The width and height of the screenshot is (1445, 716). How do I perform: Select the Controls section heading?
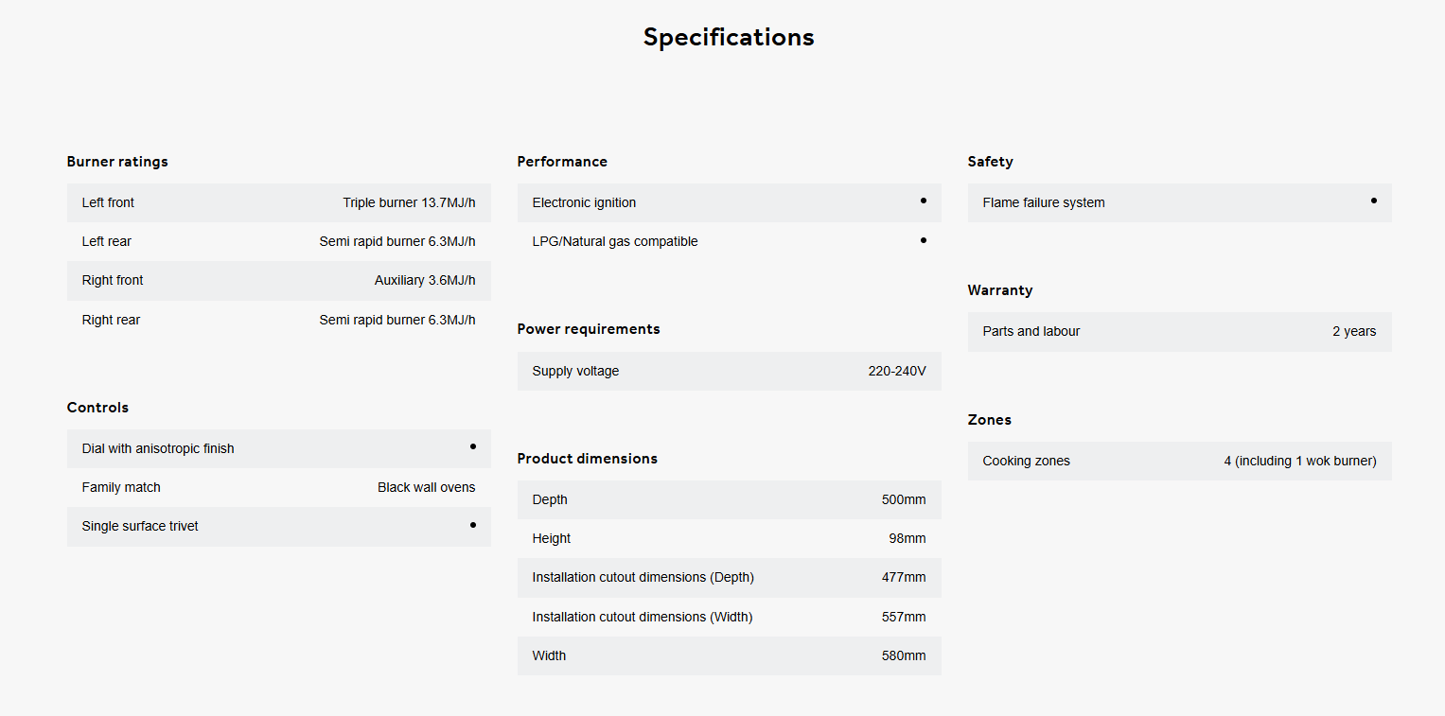(x=97, y=408)
